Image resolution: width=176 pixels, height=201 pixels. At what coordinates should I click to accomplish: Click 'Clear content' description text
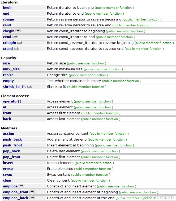coord(58,181)
